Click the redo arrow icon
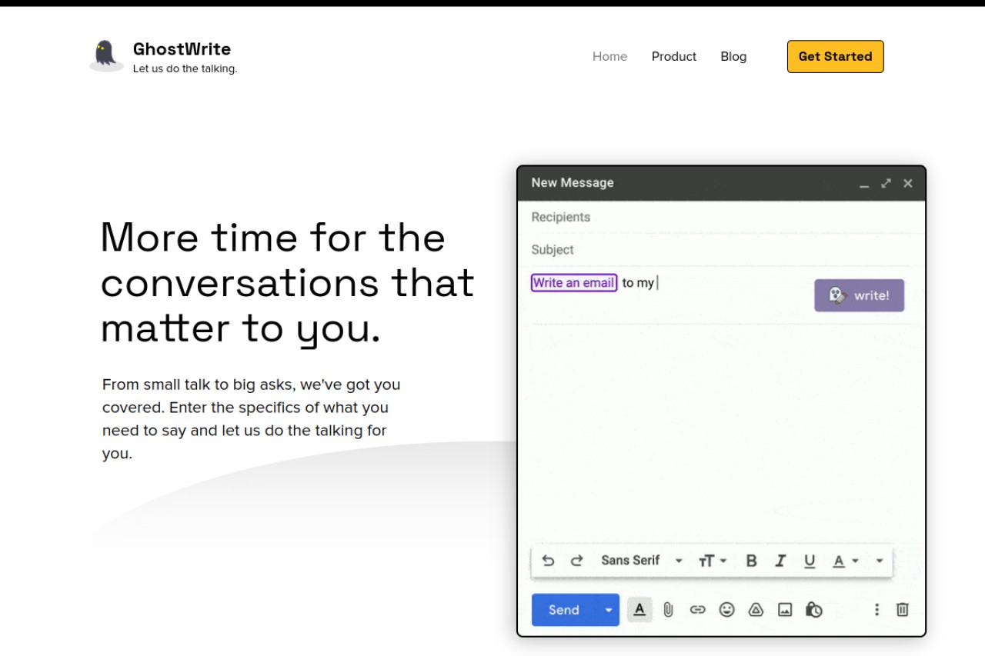 (x=576, y=561)
